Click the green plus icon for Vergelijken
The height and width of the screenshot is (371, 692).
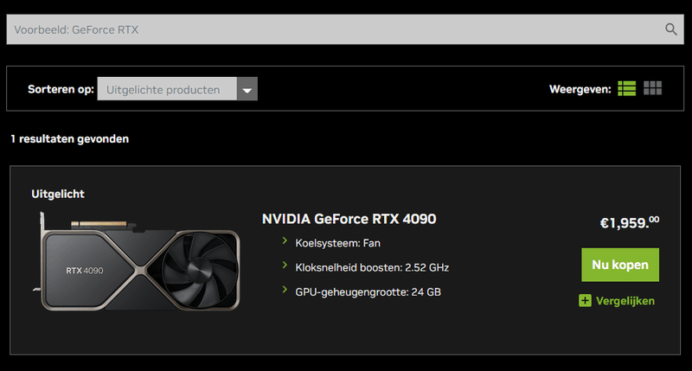pyautogui.click(x=586, y=301)
